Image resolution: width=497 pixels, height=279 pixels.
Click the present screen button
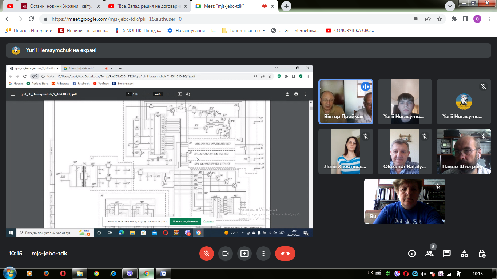pos(244,254)
